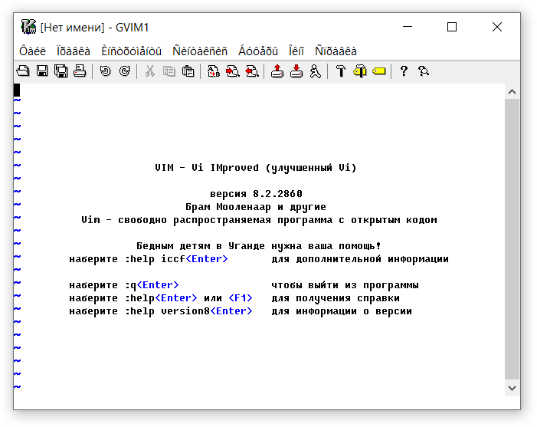
Task: Click the ':help version8<Enter>' text
Action: [x=188, y=311]
